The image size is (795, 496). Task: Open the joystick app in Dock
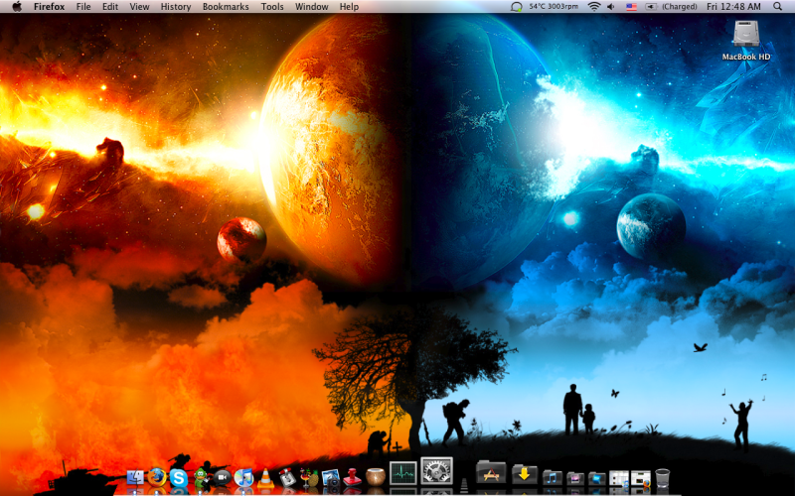(287, 477)
